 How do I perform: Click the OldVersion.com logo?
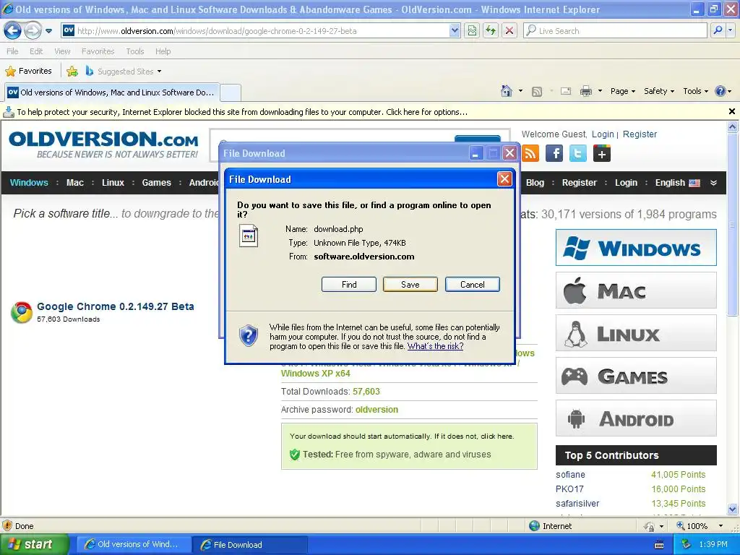tap(103, 145)
